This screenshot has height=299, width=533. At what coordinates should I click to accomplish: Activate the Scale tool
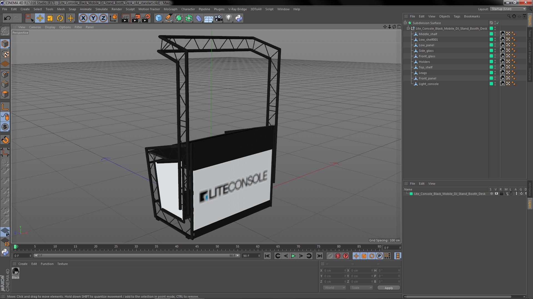coord(50,18)
